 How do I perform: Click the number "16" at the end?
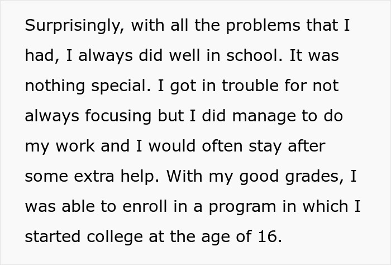267,236
